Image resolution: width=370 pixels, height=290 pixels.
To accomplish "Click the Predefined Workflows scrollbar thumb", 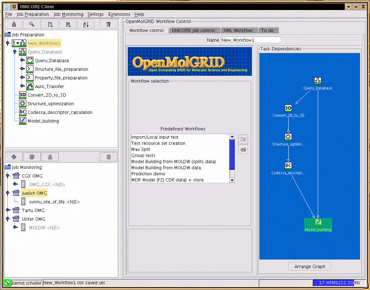I will 232,155.
